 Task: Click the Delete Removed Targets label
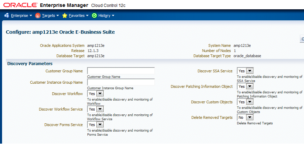(212, 117)
